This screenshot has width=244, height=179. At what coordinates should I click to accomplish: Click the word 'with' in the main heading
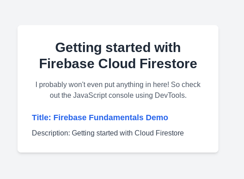pyautogui.click(x=167, y=48)
